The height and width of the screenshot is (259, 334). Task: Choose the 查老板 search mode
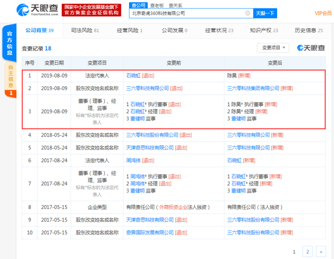157,5
